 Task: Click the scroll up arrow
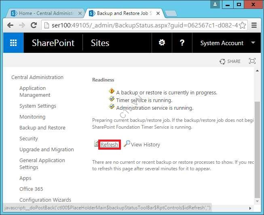click(x=257, y=71)
